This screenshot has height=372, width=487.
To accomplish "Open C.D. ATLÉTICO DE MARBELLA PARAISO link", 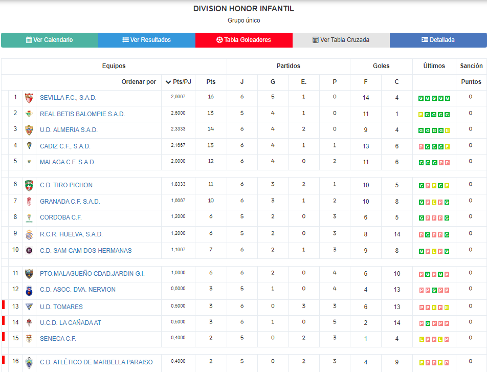I will pyautogui.click(x=96, y=362).
